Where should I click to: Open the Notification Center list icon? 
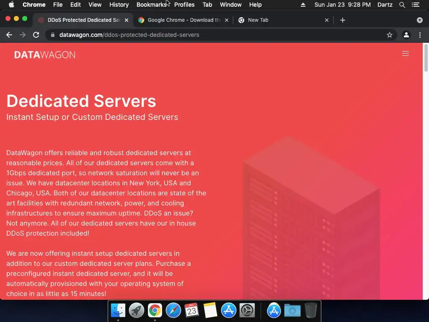(x=416, y=5)
